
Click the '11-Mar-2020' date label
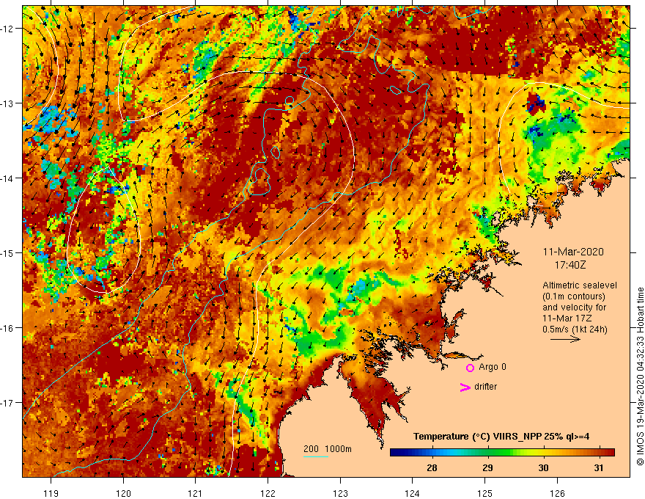[x=573, y=252]
